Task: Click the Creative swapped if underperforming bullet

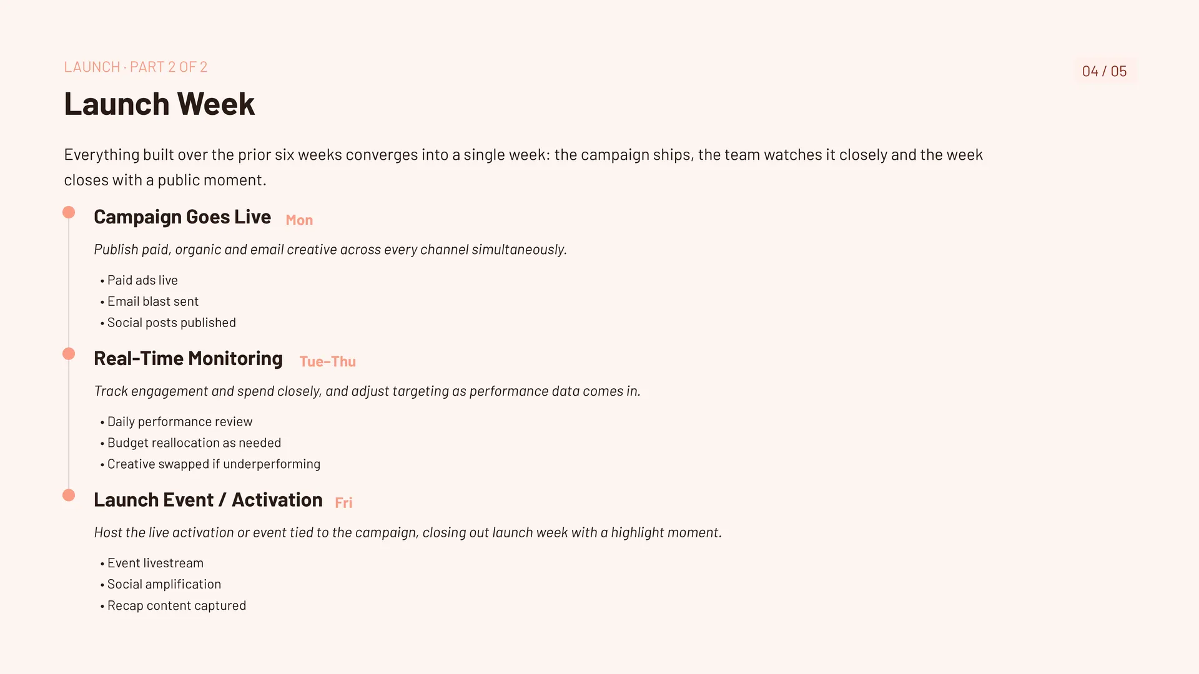Action: click(x=210, y=464)
